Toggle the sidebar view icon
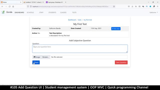 139,6
